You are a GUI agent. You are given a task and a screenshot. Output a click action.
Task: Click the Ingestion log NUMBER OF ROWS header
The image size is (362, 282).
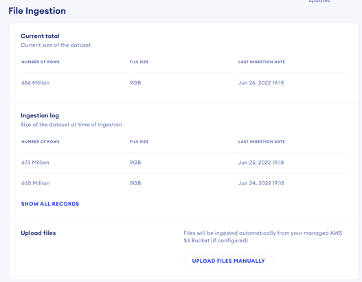pyautogui.click(x=41, y=141)
